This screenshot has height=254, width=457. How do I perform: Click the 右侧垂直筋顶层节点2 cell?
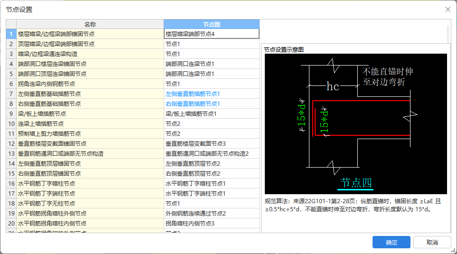[212, 173]
